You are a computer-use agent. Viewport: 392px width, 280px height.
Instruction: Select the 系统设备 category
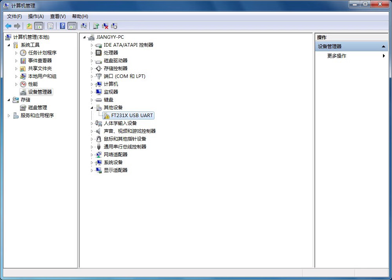(113, 163)
